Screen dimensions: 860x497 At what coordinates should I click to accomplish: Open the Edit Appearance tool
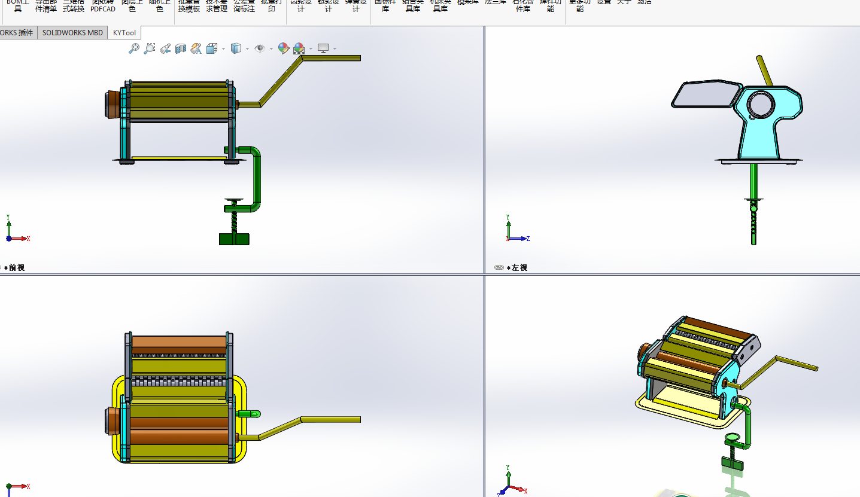[x=284, y=48]
